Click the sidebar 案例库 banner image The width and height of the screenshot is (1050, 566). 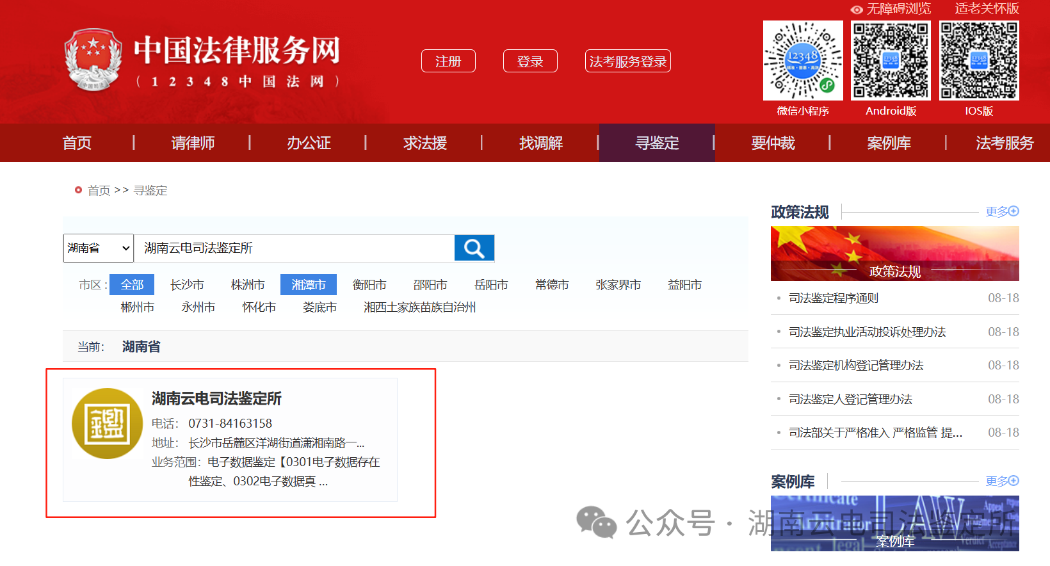tap(895, 523)
